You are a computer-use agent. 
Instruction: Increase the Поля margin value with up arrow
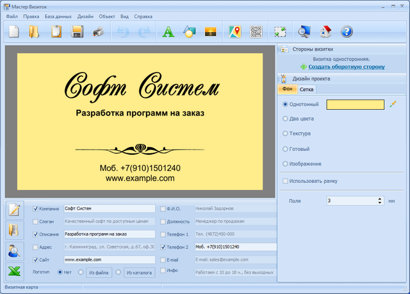tap(381, 198)
